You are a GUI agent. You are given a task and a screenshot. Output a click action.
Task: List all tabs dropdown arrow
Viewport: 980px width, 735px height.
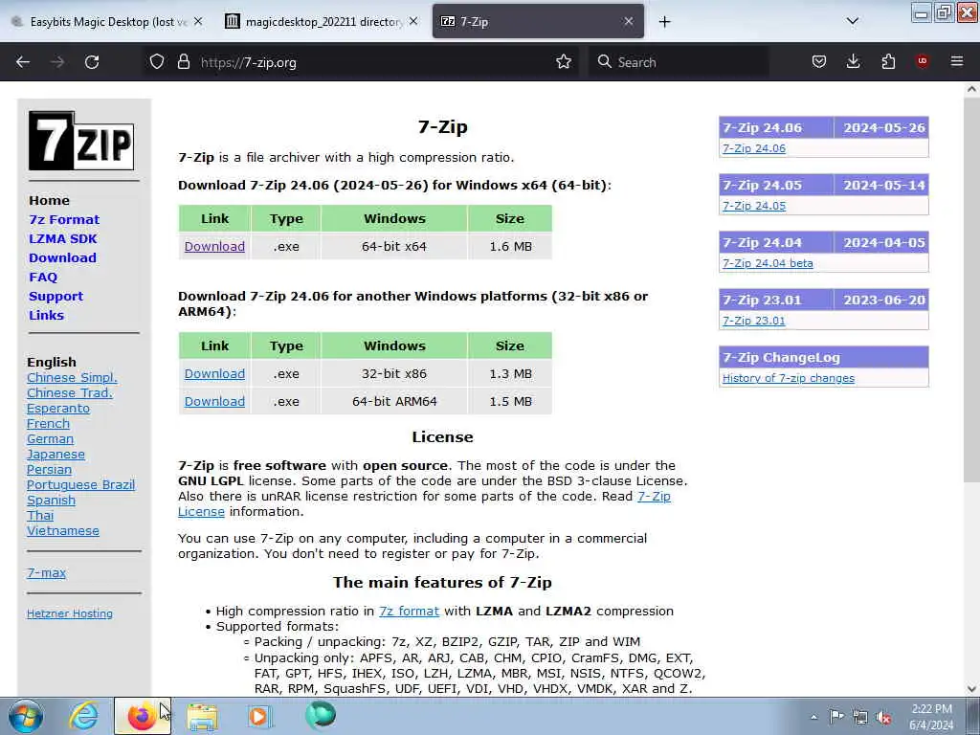853,21
